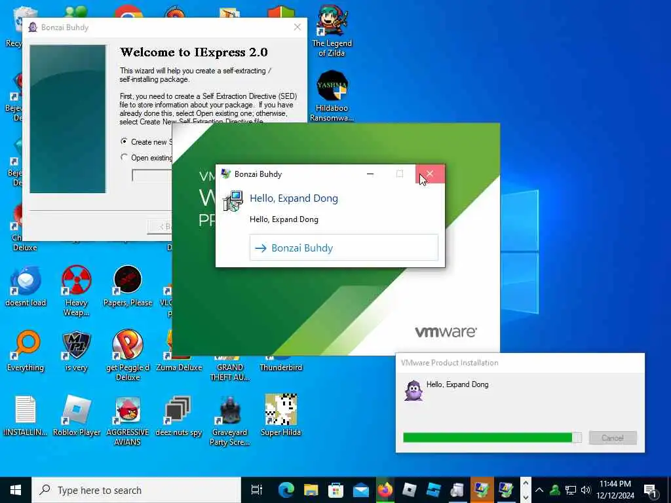Click the VMware installation progress bar
671x503 pixels.
[x=492, y=437]
